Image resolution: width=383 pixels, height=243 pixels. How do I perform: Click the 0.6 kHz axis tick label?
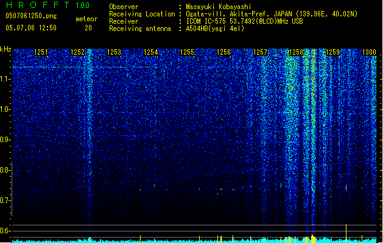[x=5, y=231]
